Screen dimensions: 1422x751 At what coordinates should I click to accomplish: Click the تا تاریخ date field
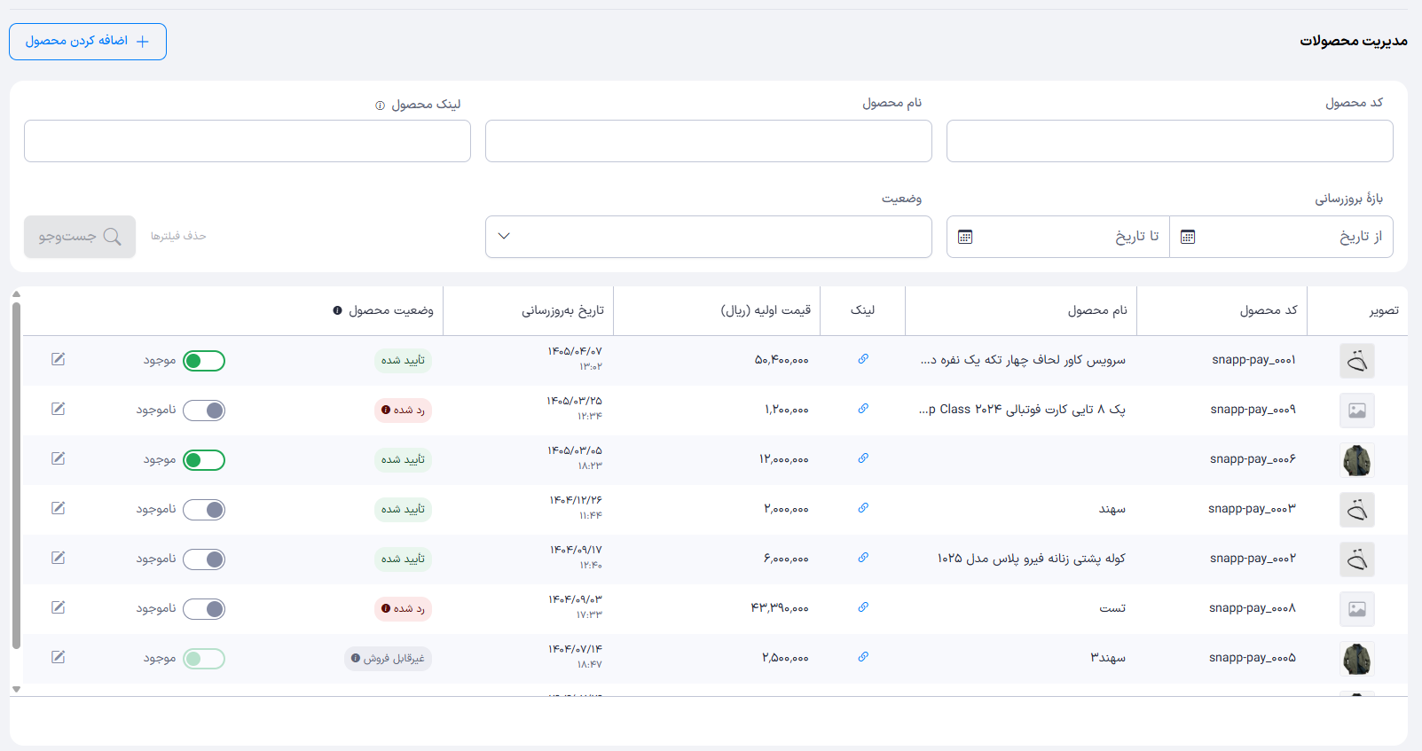(x=1058, y=237)
